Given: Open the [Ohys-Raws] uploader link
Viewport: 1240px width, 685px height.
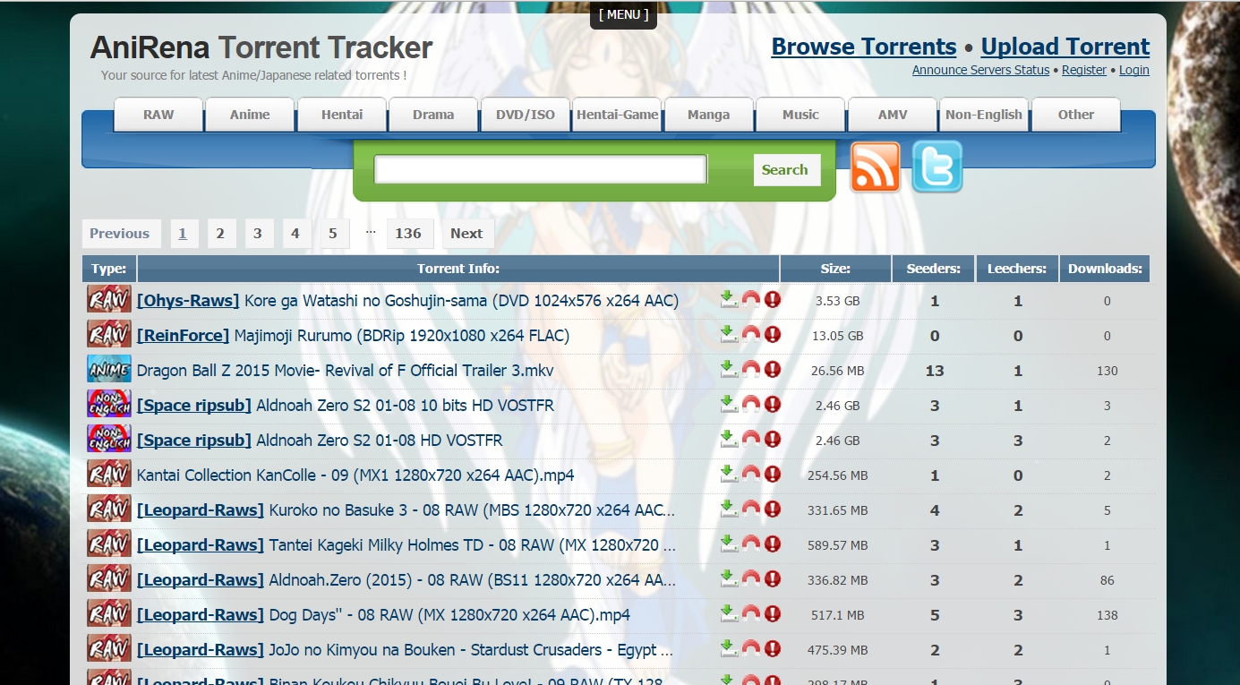Looking at the screenshot, I should point(188,301).
